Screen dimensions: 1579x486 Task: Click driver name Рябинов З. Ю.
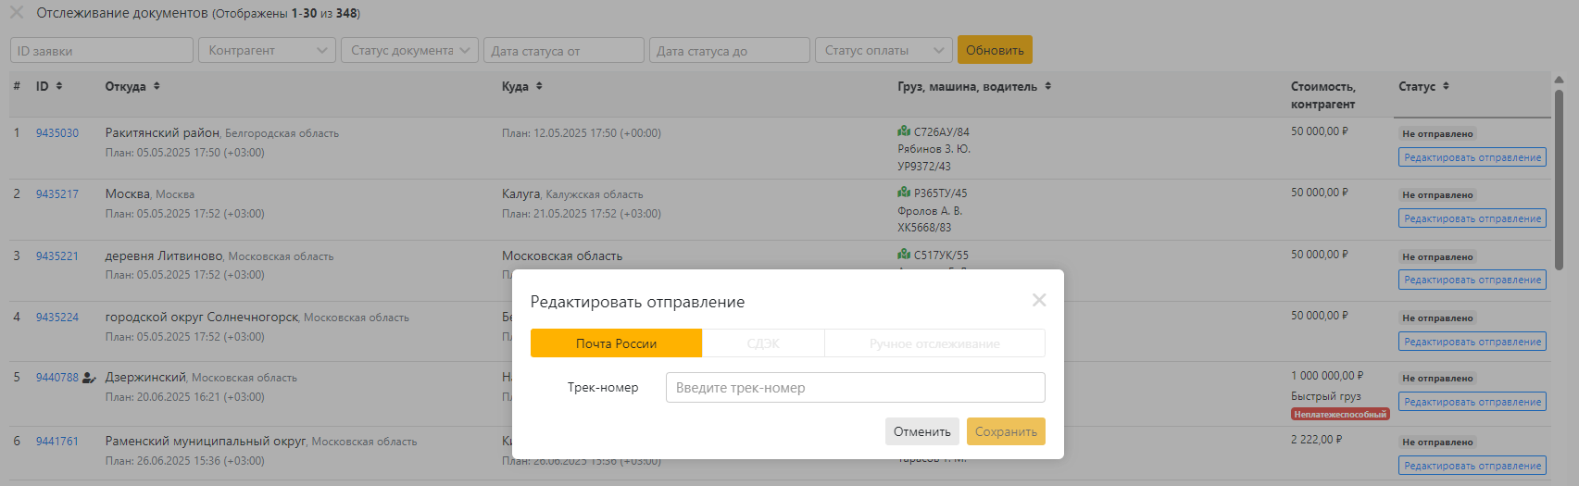pyautogui.click(x=934, y=149)
